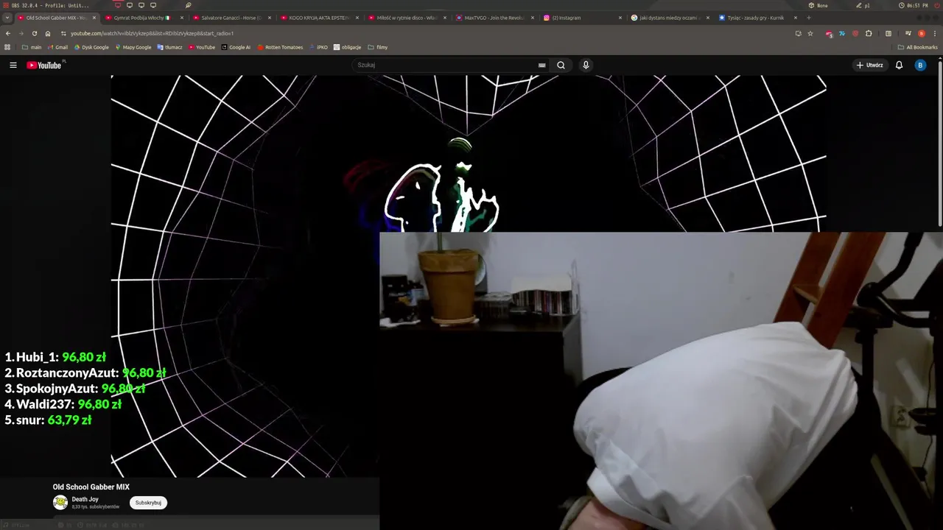This screenshot has width=943, height=530.
Task: Open the install/cast screen icon in address bar
Action: coord(798,33)
